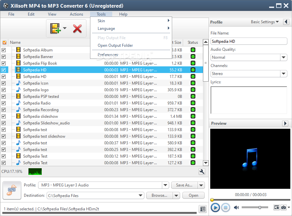
Task: Uncheck Softpedia Album checkbox
Action: 4,50
